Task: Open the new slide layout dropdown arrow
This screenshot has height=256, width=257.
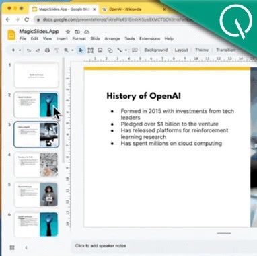Action: pos(20,50)
